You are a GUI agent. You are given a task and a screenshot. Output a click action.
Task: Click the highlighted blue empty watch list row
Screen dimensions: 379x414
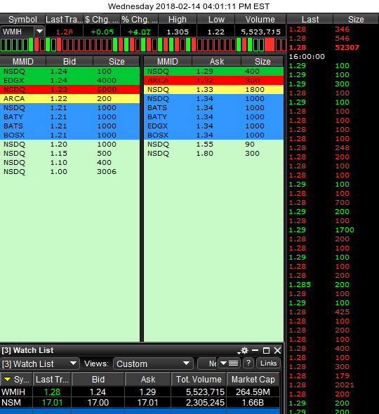tap(140, 411)
